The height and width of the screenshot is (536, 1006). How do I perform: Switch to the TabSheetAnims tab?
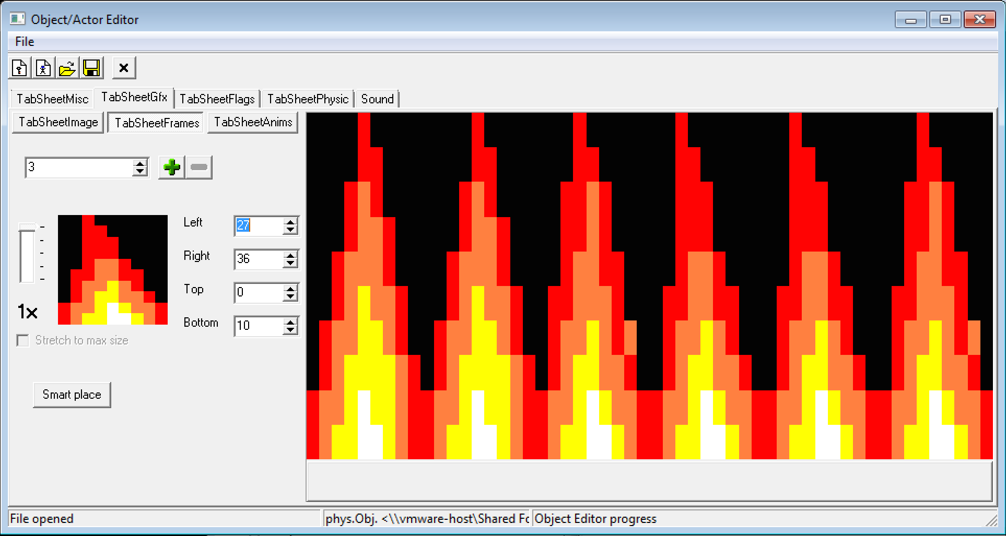pos(253,122)
